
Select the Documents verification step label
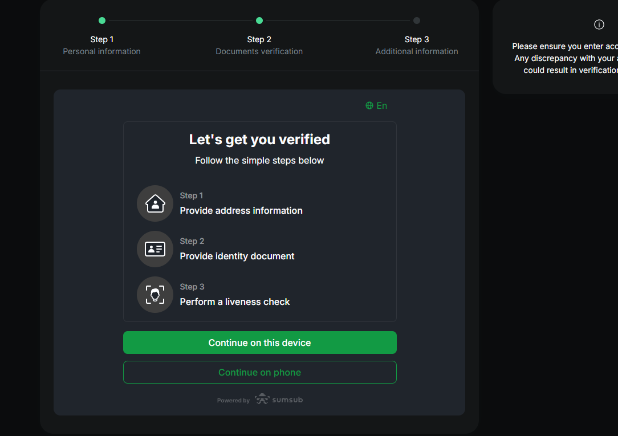[259, 51]
